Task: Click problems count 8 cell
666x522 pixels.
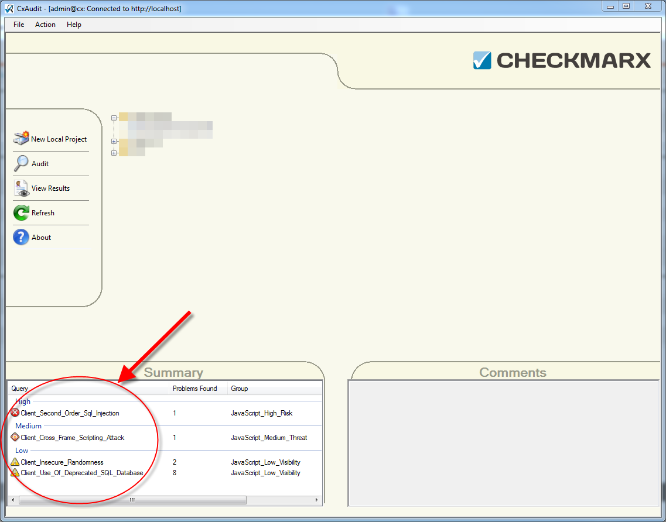Action: (x=175, y=473)
